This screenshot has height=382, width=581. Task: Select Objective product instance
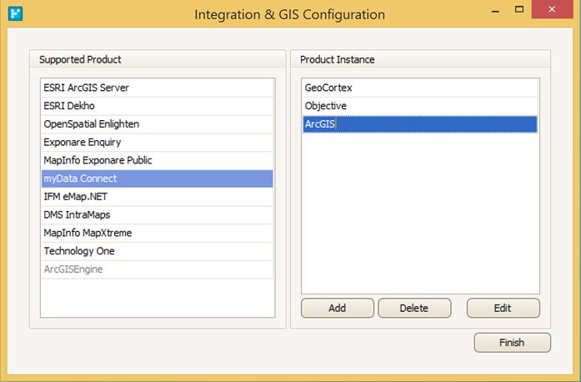click(420, 106)
